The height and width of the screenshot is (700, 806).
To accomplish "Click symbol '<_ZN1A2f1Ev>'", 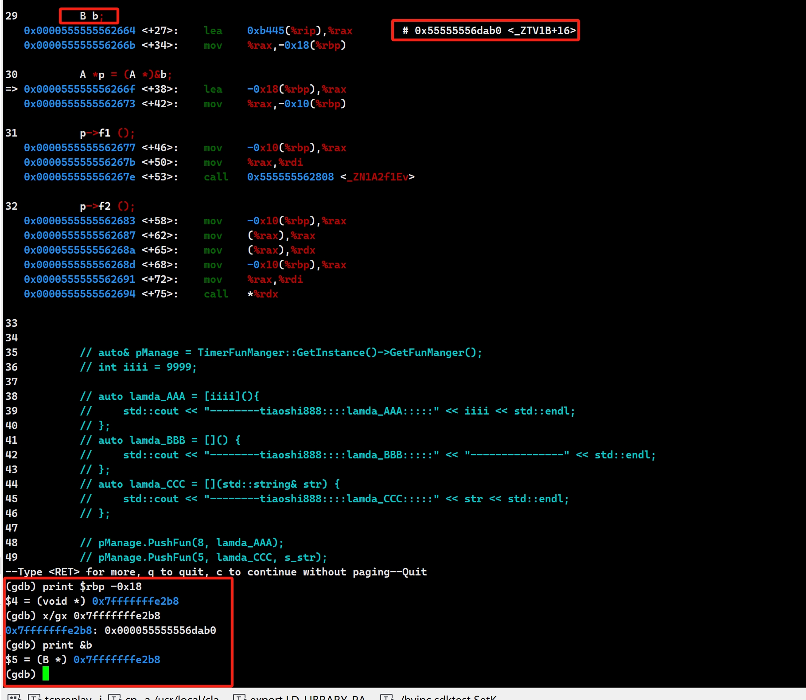I will pos(378,177).
